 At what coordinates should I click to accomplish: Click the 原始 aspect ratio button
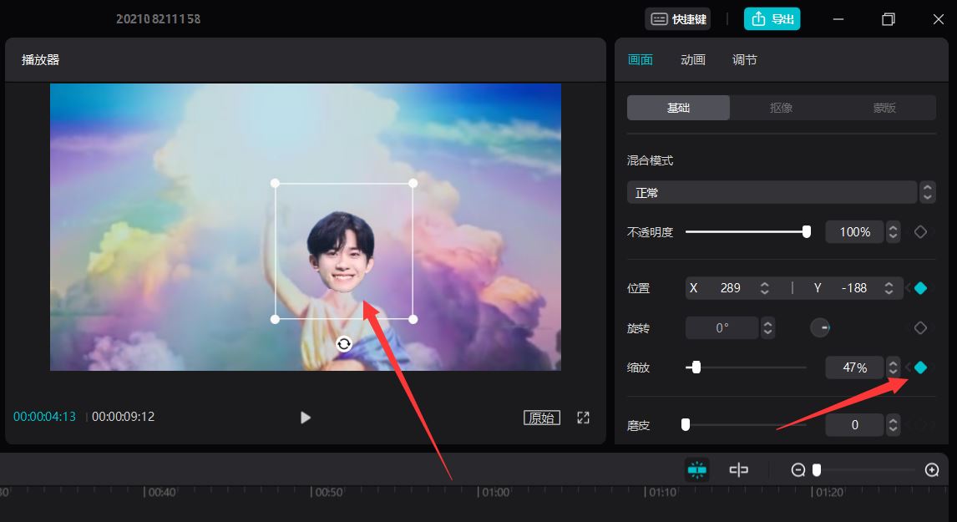[x=542, y=418]
